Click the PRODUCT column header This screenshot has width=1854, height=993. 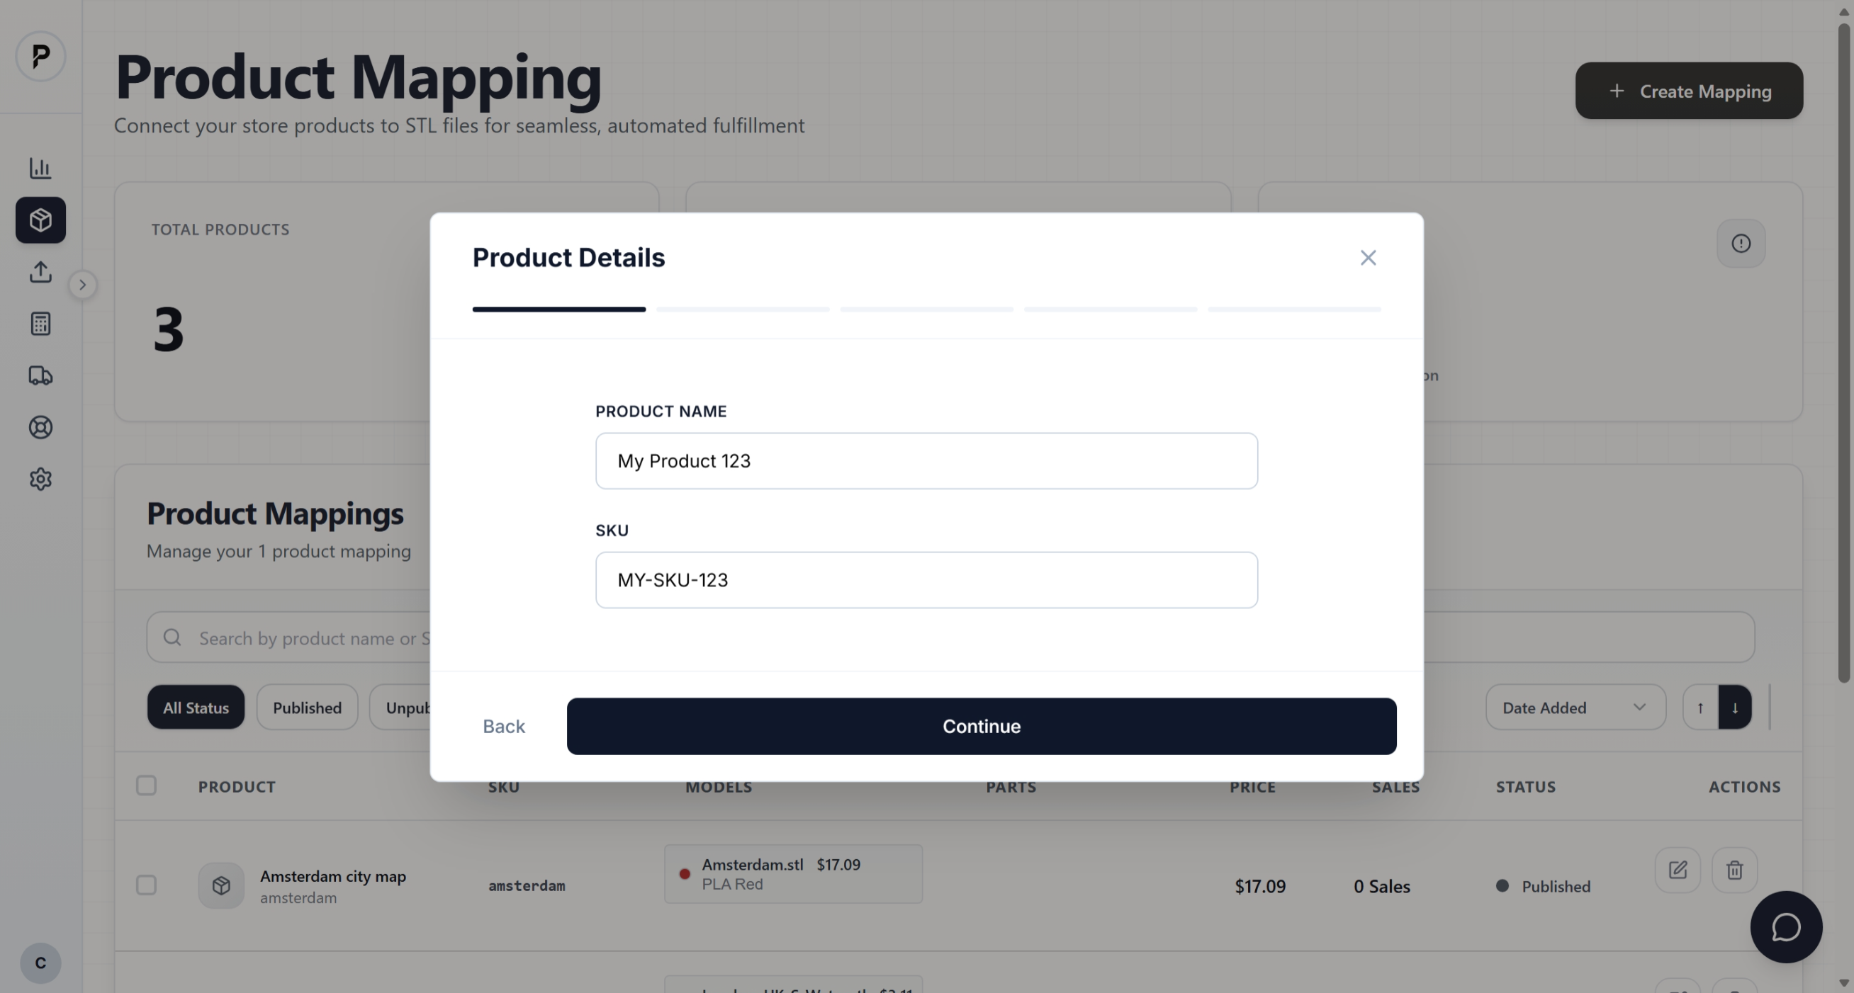(x=237, y=787)
